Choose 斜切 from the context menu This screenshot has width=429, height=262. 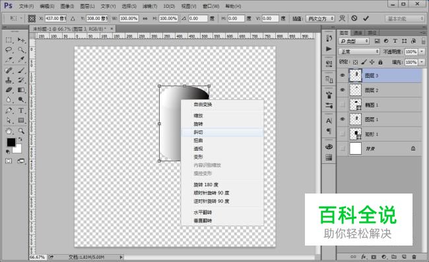click(x=222, y=132)
